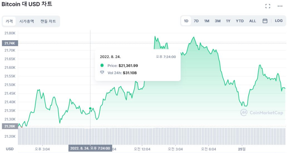Choose the 3M time range

click(218, 21)
